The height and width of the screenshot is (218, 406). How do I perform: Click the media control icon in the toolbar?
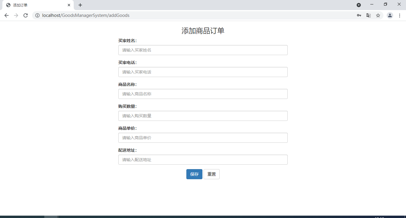[359, 5]
